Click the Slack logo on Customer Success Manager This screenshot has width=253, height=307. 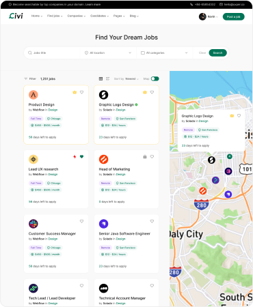click(34, 224)
